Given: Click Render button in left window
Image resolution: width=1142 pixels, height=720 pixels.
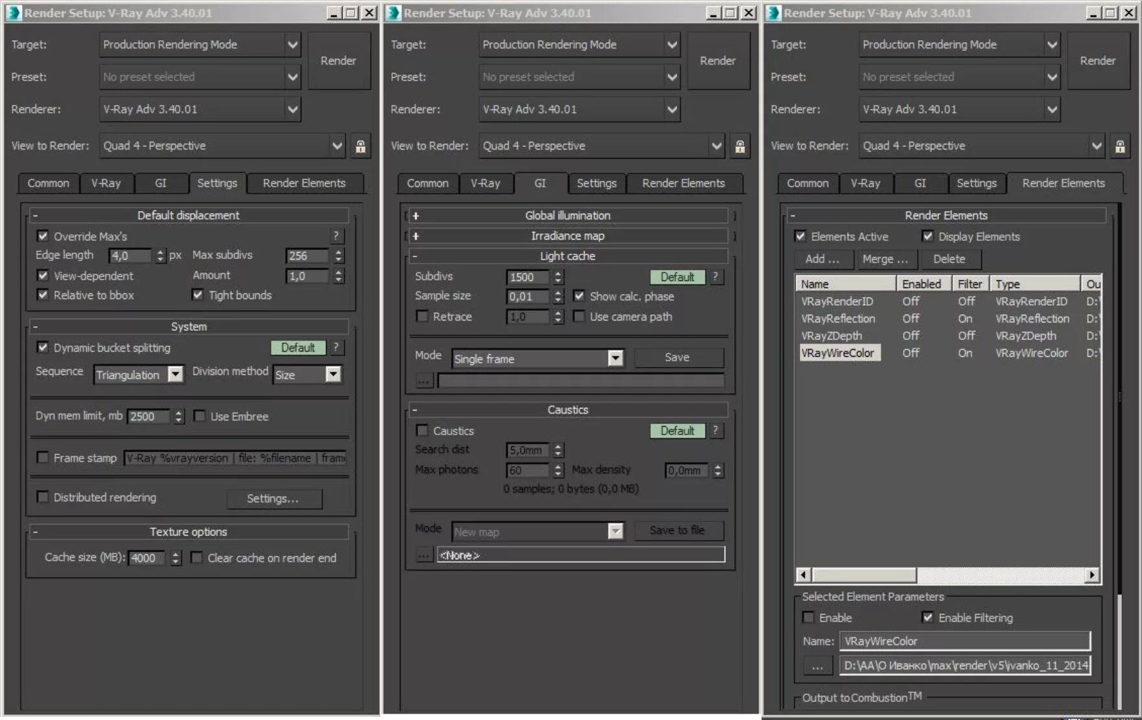Looking at the screenshot, I should pyautogui.click(x=338, y=61).
